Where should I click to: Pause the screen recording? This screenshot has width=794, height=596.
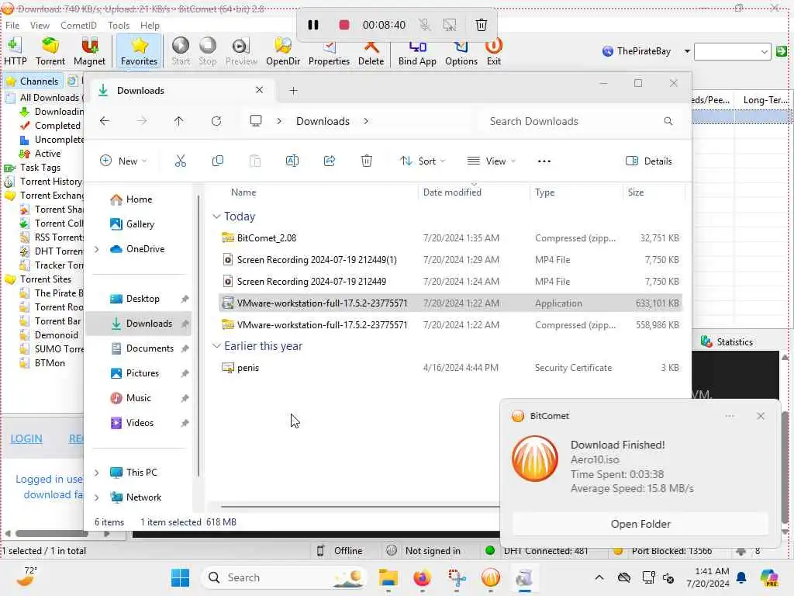point(313,25)
